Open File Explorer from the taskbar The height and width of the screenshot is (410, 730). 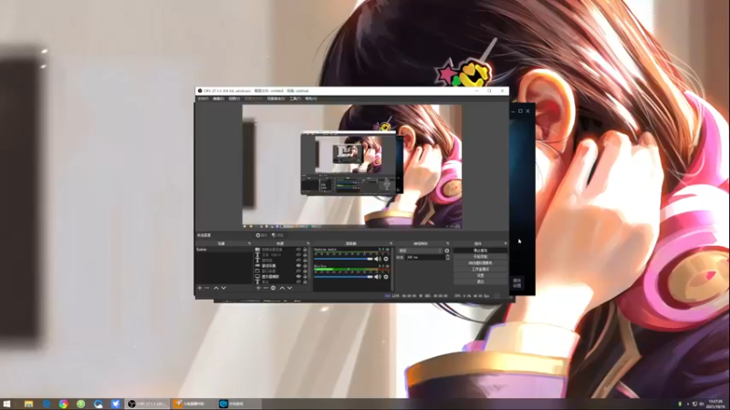click(29, 404)
